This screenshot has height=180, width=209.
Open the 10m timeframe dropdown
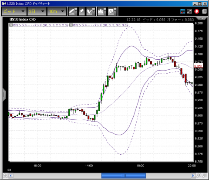(x=57, y=11)
